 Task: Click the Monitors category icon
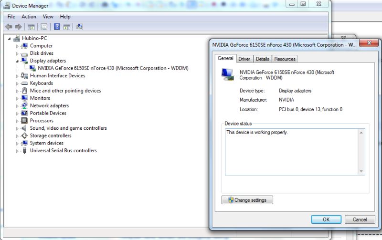click(x=24, y=98)
